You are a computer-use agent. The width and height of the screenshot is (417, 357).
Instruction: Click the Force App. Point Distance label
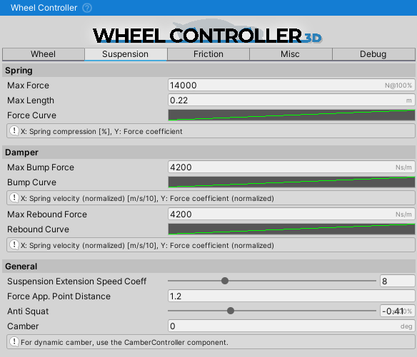click(x=59, y=296)
